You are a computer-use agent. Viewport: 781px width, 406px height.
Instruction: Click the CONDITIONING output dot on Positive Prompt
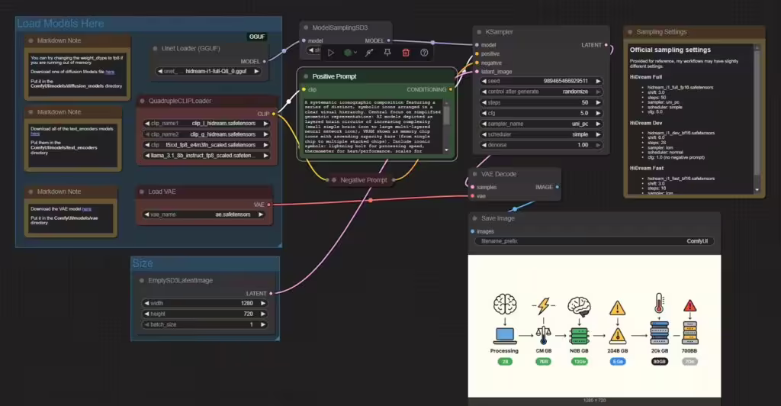pyautogui.click(x=451, y=89)
